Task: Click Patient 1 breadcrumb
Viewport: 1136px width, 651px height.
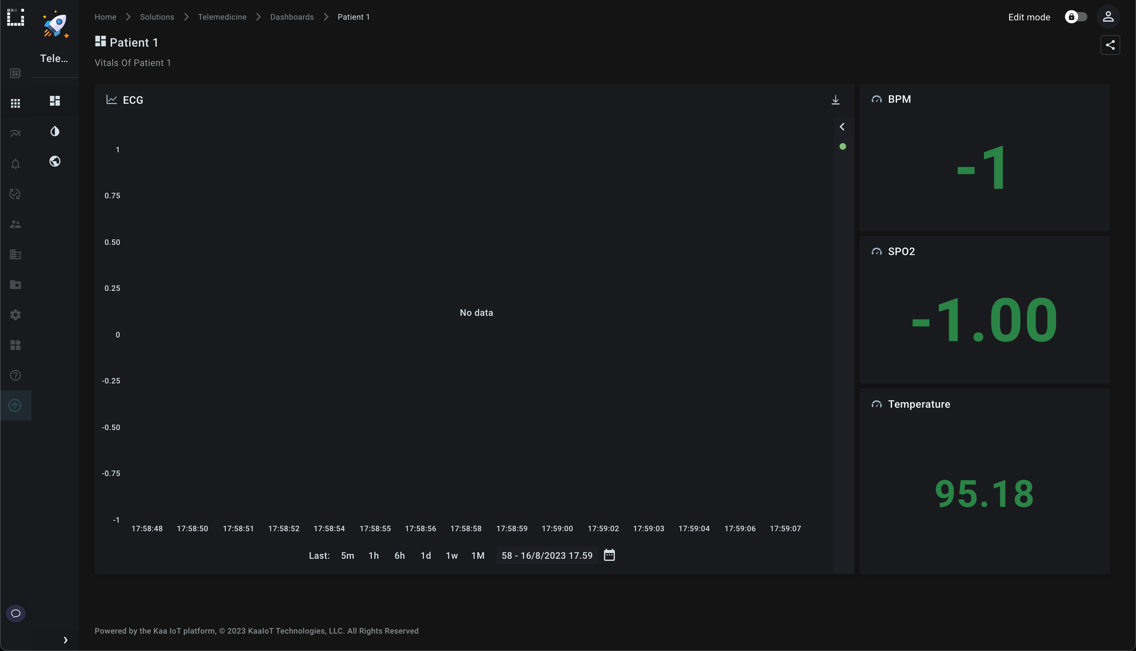Action: [354, 17]
